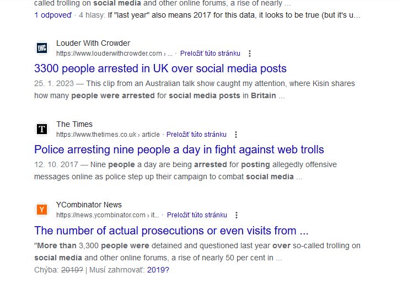The width and height of the screenshot is (403, 294).
Task: Click the '1 odpoveď' answer link
Action: (x=53, y=15)
